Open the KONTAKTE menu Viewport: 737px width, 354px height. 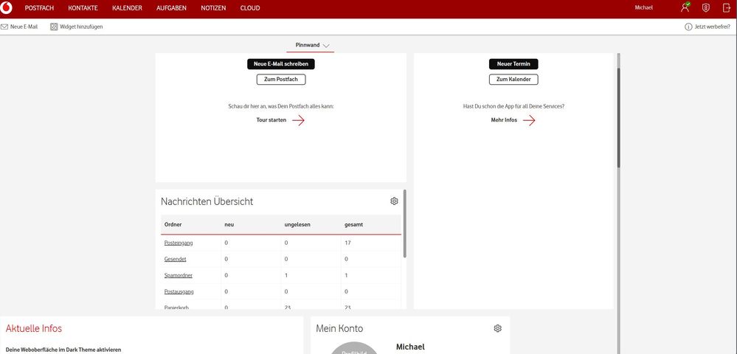coord(83,8)
